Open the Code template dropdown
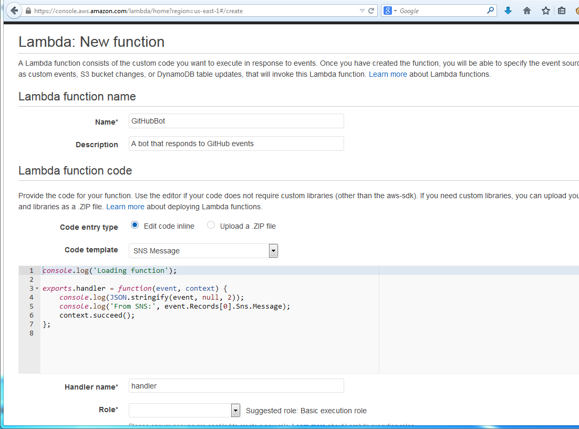The image size is (579, 429). pyautogui.click(x=273, y=251)
